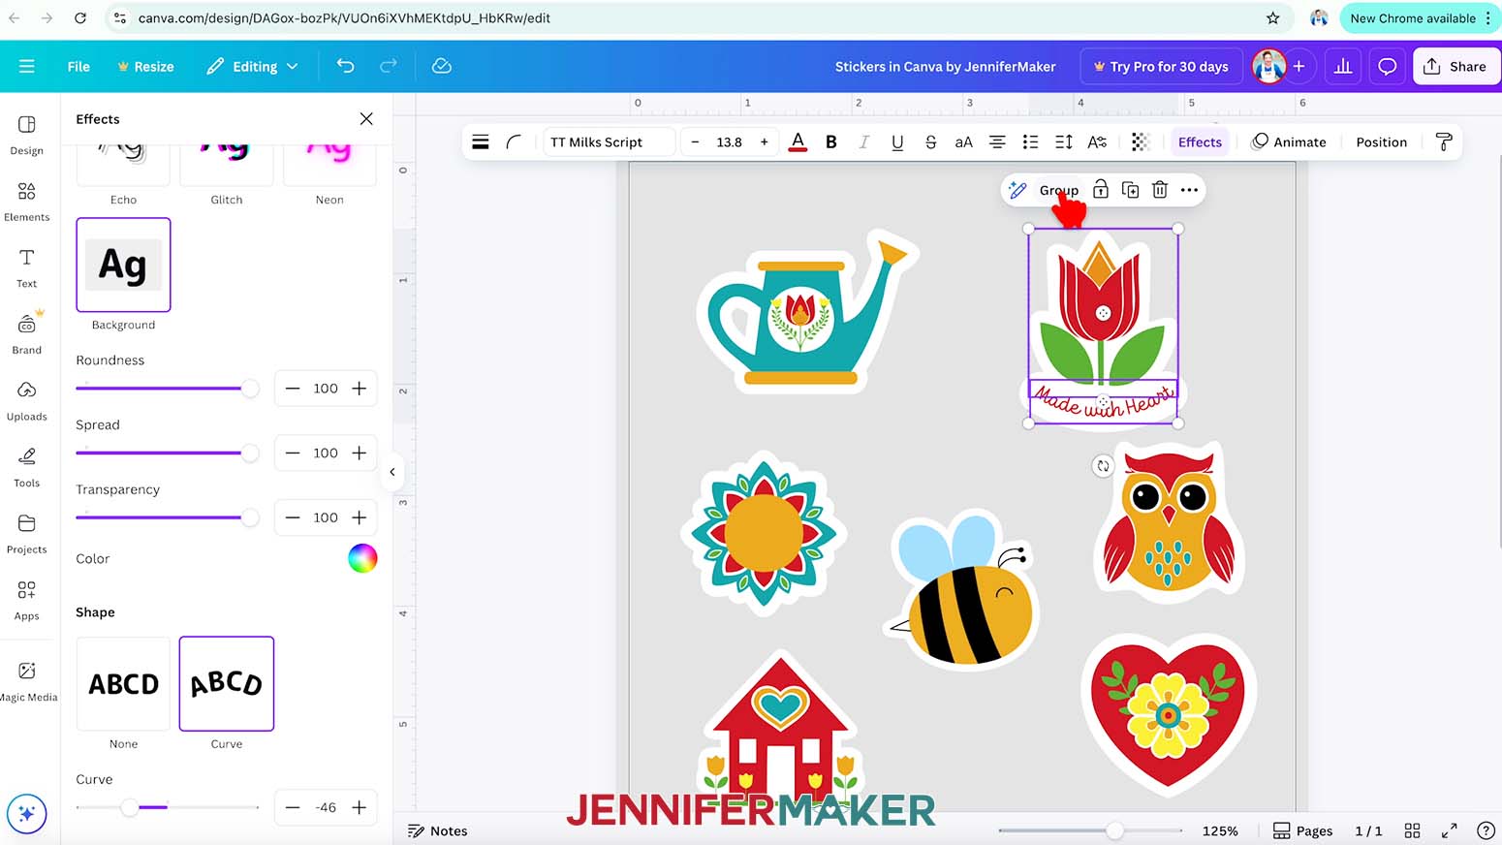The image size is (1502, 845).
Task: Open the Projects panel
Action: point(26,534)
